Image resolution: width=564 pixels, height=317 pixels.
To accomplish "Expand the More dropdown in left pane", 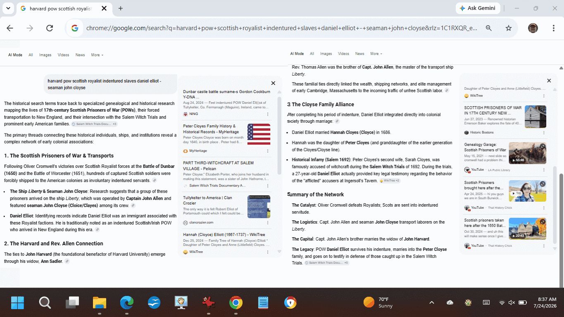I will 97,55.
